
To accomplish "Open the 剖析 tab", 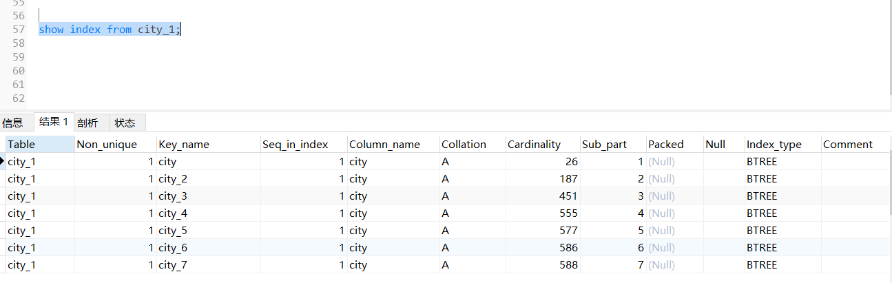I will (87, 123).
